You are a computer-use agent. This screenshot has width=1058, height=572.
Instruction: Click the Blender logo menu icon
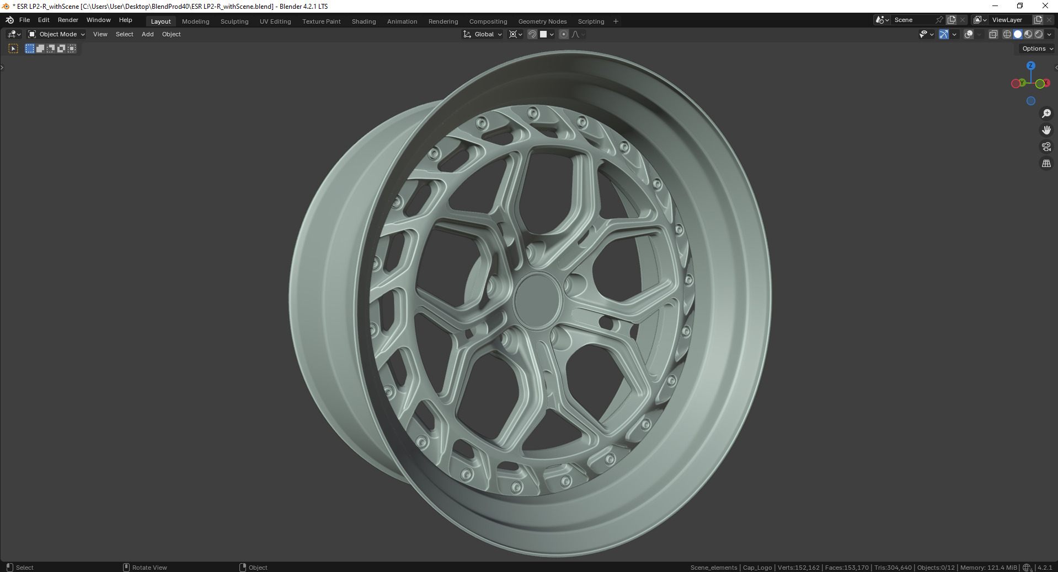click(9, 20)
